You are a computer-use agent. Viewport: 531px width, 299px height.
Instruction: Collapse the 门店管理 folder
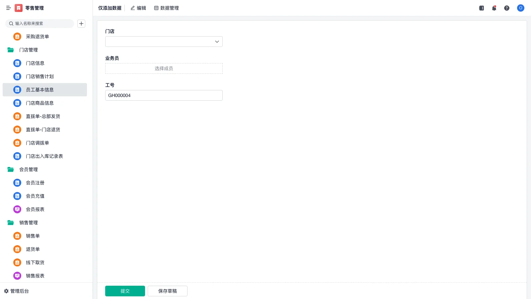pyautogui.click(x=11, y=50)
